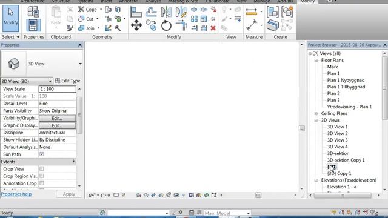Screen dimensions: 388x218
Task: Click the Detail Level Fine value
Action: 57,104
